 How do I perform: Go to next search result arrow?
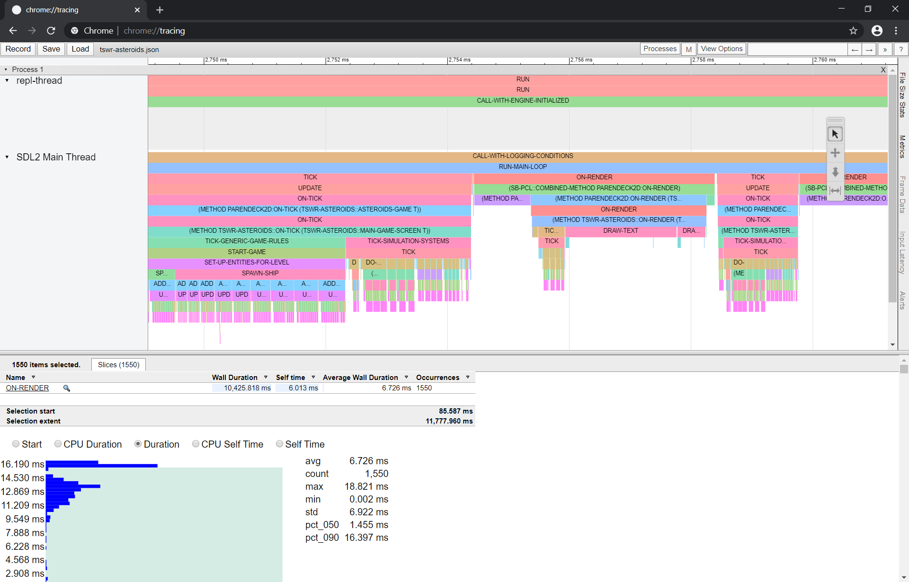point(869,49)
